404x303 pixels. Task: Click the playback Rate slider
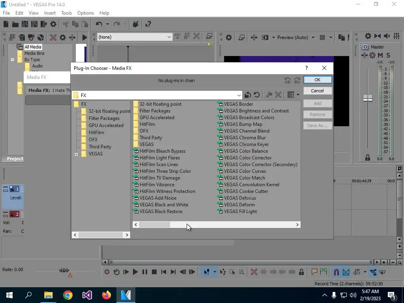(x=64, y=270)
